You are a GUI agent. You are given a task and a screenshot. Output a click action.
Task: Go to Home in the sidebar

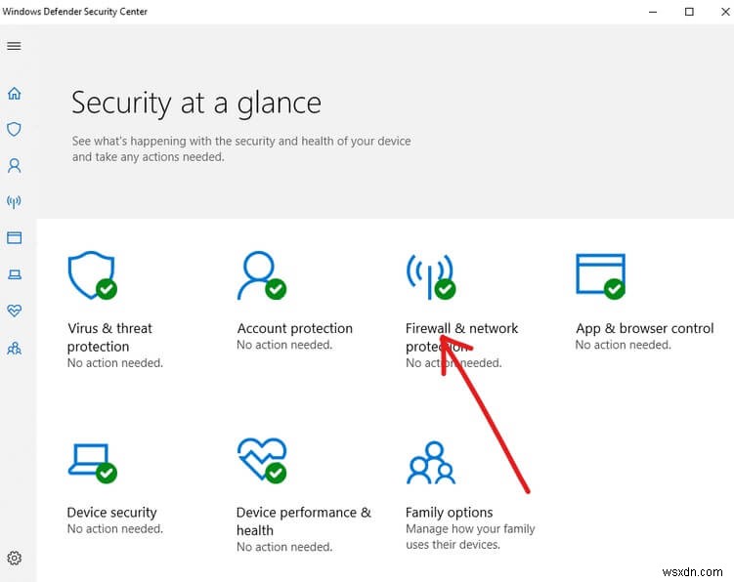[14, 94]
